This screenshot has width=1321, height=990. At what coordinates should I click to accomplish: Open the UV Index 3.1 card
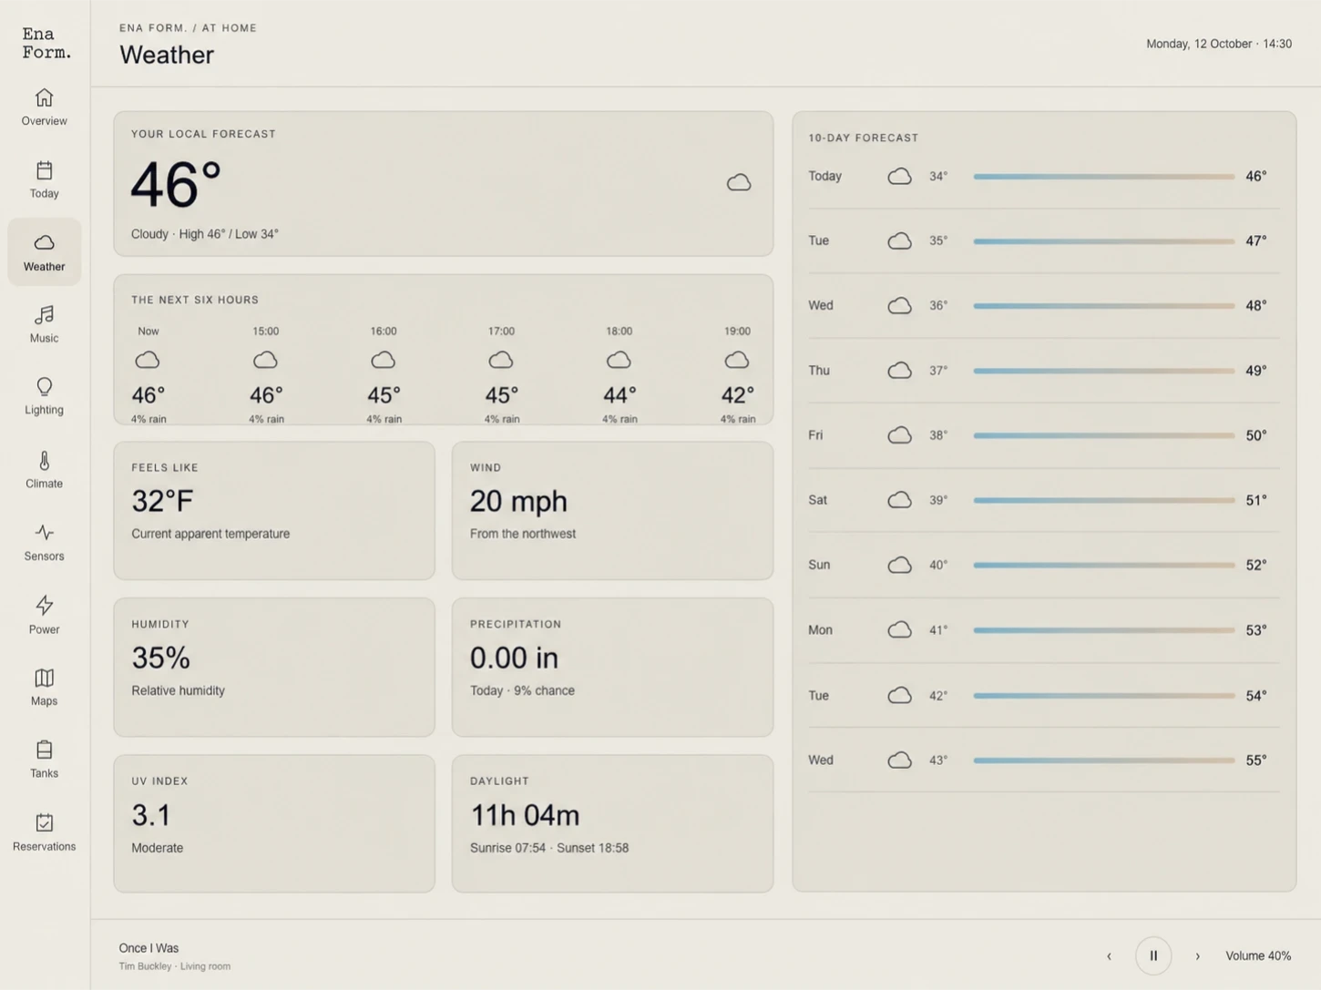[x=274, y=823]
